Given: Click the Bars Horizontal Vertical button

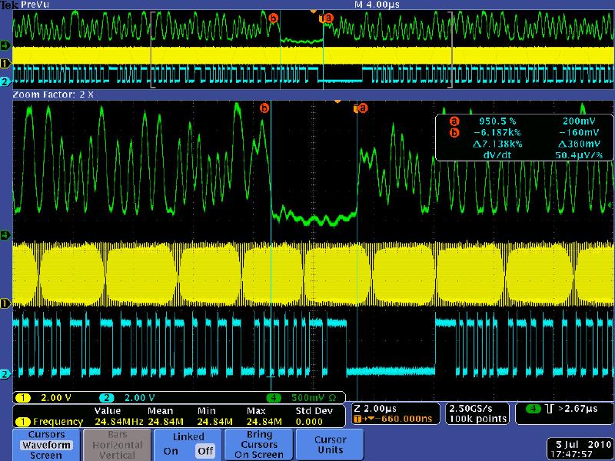Looking at the screenshot, I should click(118, 445).
